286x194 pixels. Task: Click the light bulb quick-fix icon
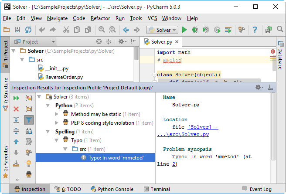click(x=29, y=163)
